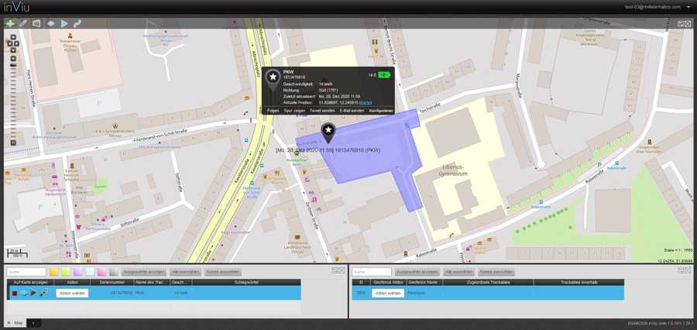Pan the map right with arrow control
Screen dimensions: 697x330
click(x=16, y=43)
